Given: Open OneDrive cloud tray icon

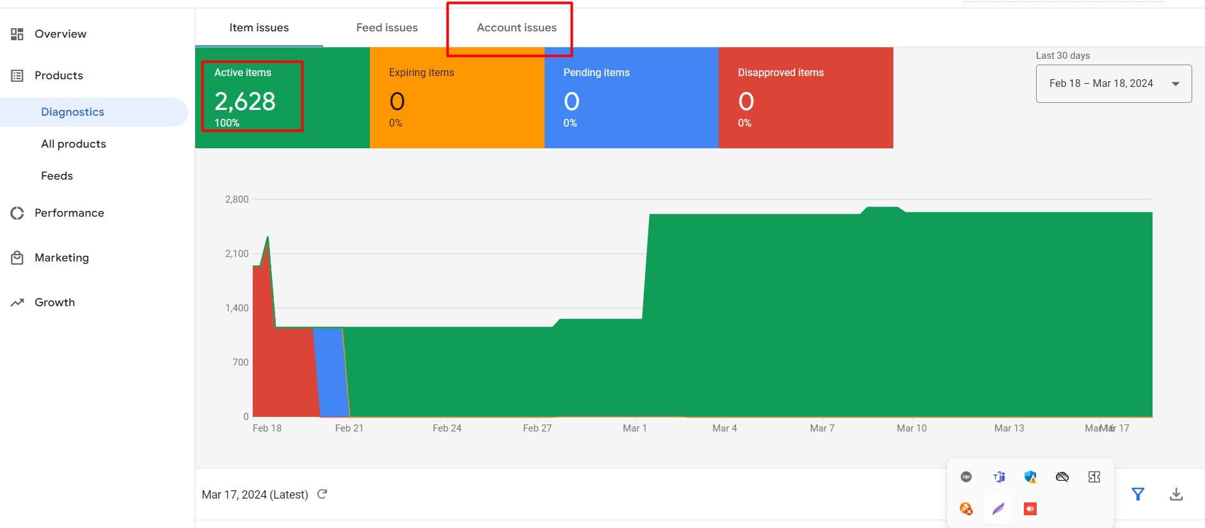Looking at the screenshot, I should pos(1062,477).
